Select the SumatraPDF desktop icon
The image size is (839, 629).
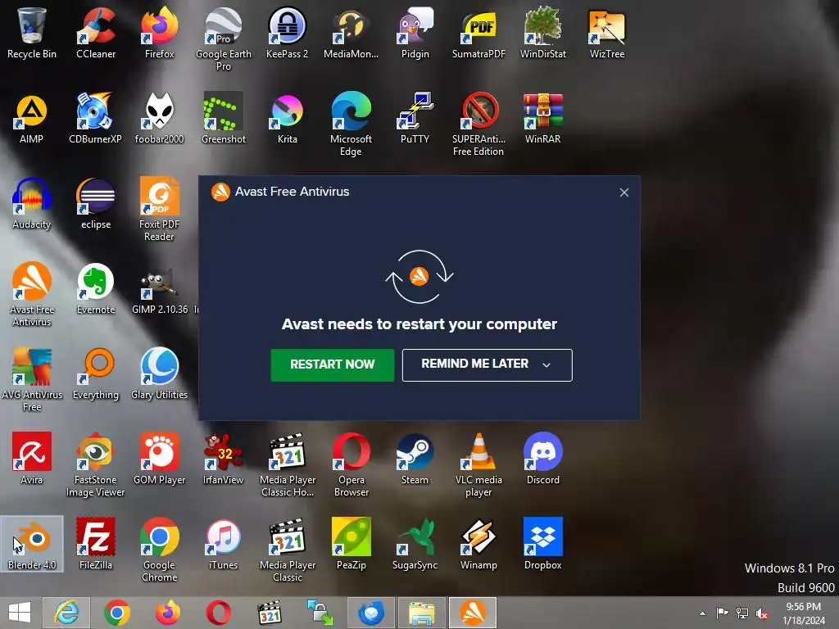click(478, 33)
